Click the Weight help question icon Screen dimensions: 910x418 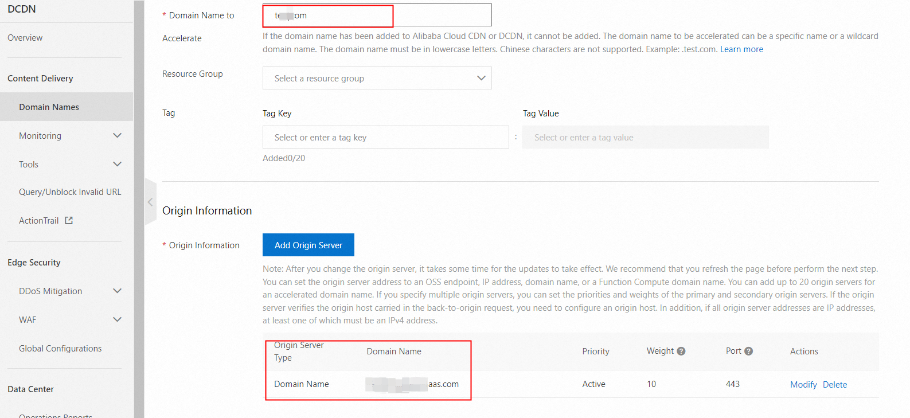coord(681,351)
